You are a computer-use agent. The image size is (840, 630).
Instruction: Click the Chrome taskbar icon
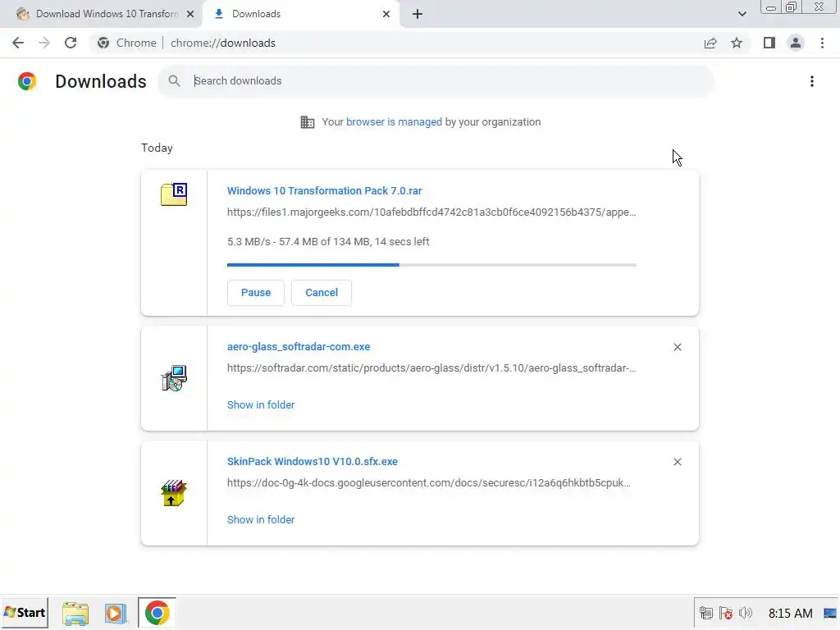point(157,613)
